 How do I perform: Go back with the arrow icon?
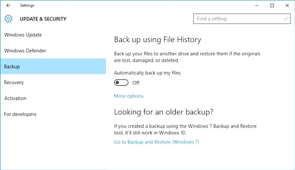click(8, 5)
